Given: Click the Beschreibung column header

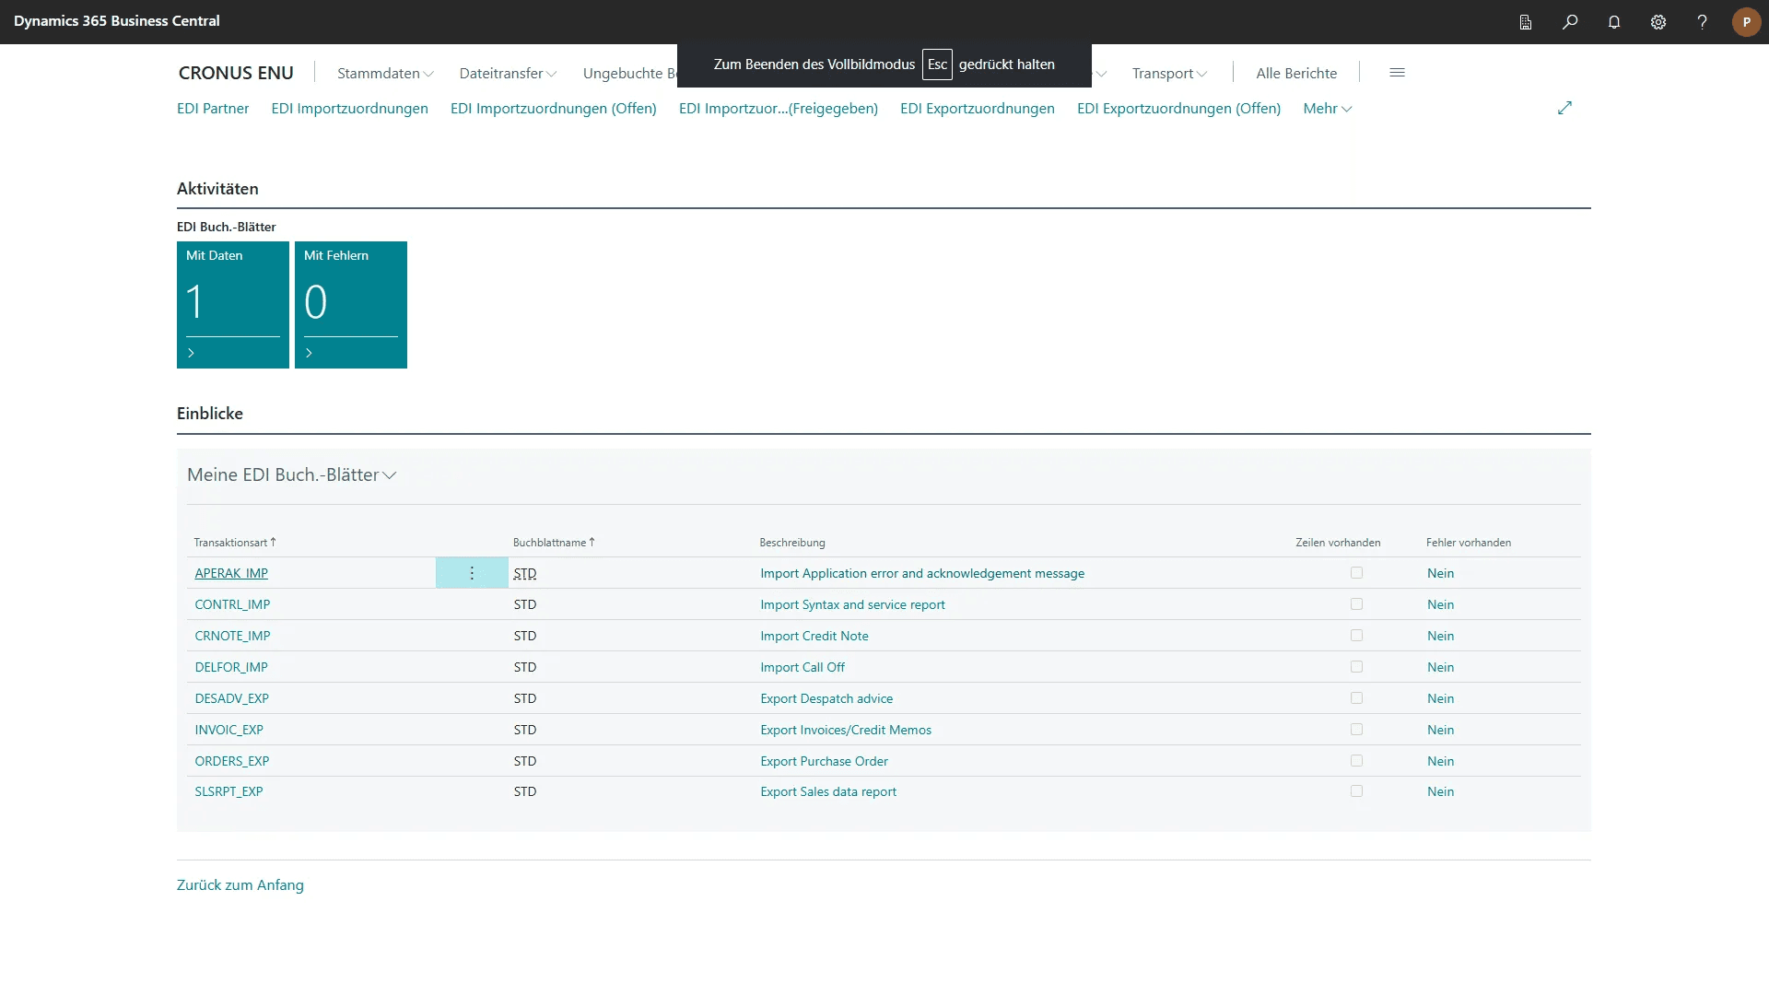Looking at the screenshot, I should click(791, 543).
